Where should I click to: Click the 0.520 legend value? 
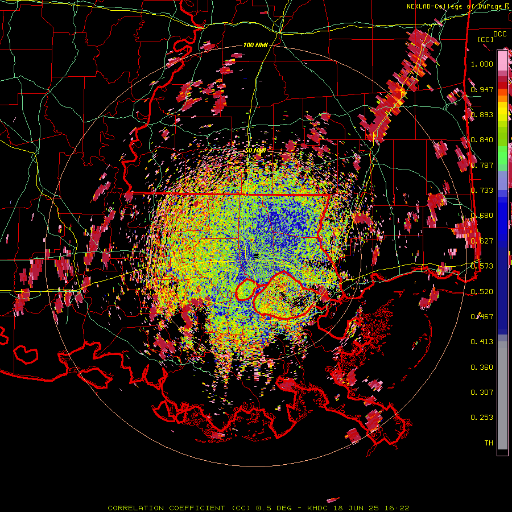coord(482,291)
